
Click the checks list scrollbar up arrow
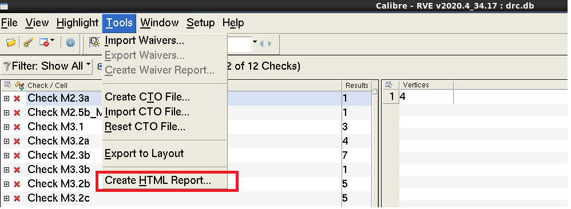pyautogui.click(x=375, y=91)
